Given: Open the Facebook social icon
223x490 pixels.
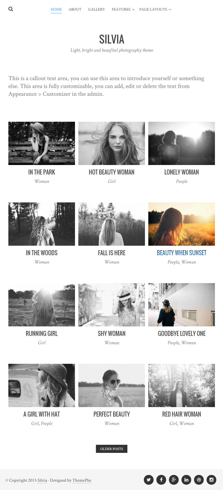Looking at the screenshot, I should [x=161, y=480].
